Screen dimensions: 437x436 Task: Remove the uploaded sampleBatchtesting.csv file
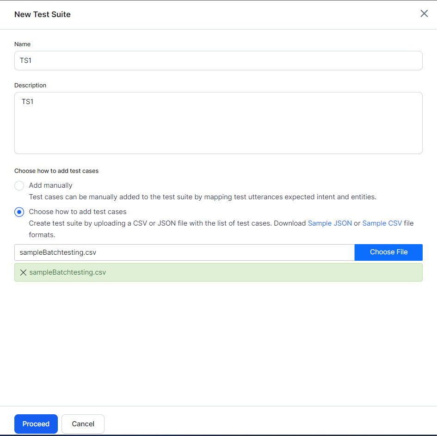pyautogui.click(x=23, y=272)
